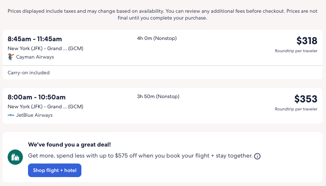Click the 3h 50m (Nonstop) duration

coord(158,96)
